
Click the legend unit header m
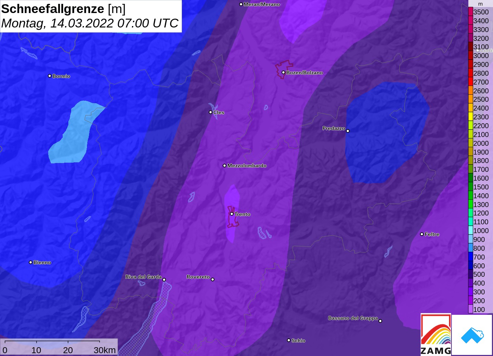480,4
